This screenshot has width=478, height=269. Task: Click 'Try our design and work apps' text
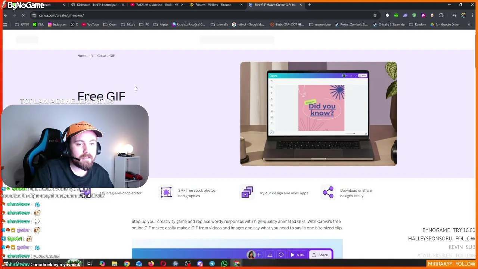point(284,193)
